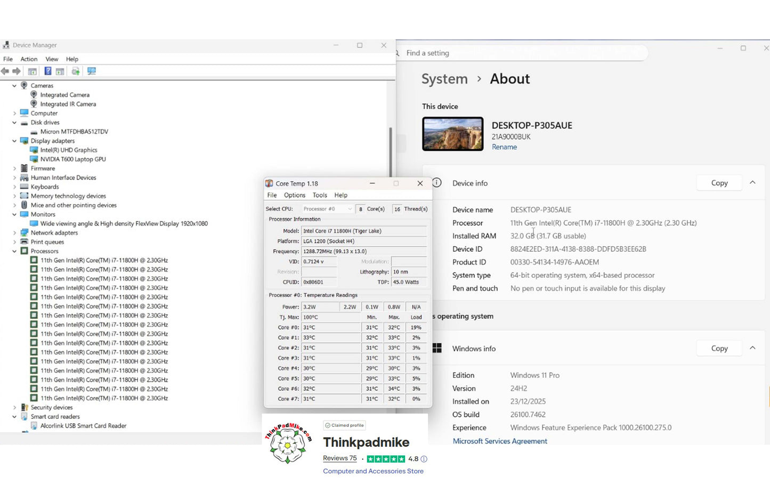The image size is (770, 484).
Task: Click the Device Manager vertical scrollbar
Action: pos(391,155)
